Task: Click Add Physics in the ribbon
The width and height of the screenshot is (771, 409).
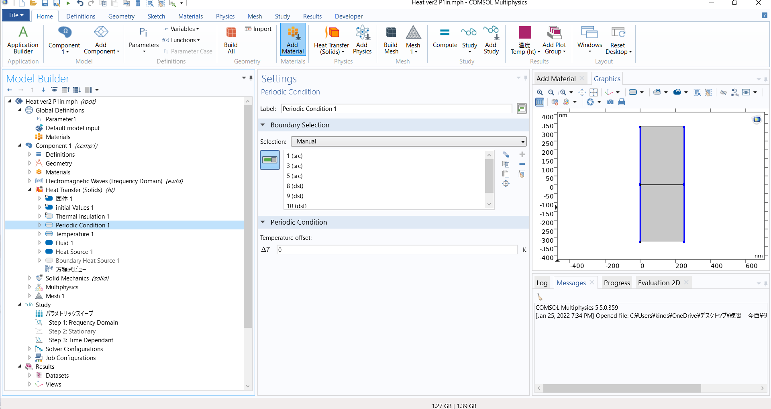Action: [362, 40]
